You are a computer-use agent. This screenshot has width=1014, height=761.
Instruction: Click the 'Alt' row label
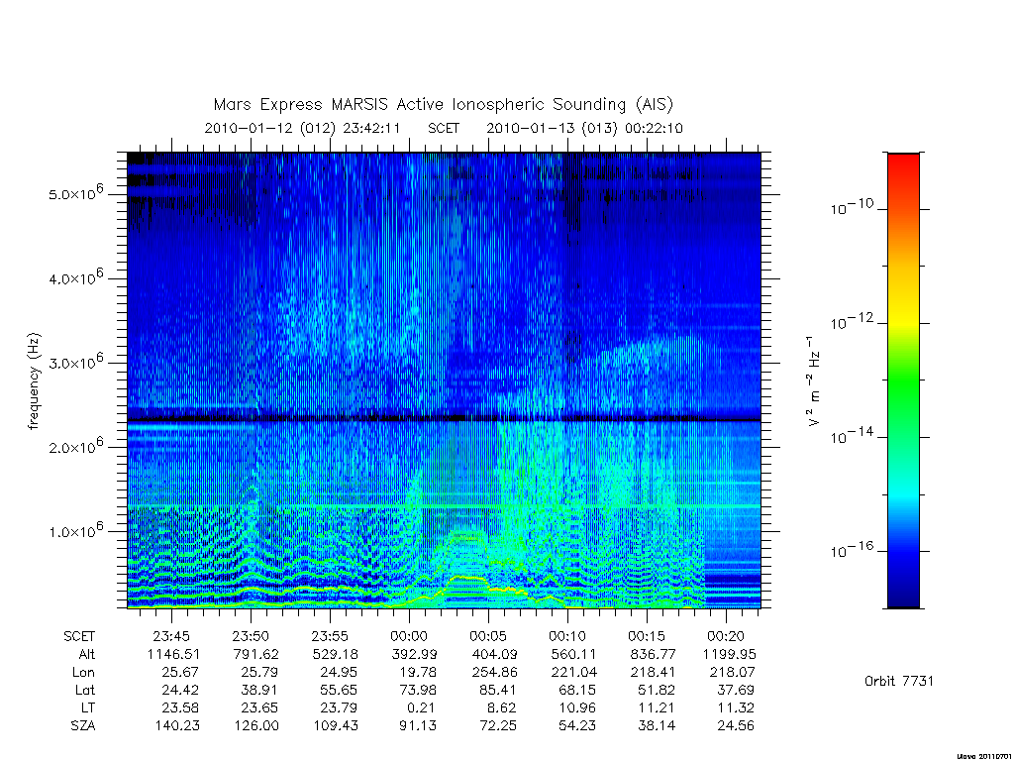tap(86, 654)
